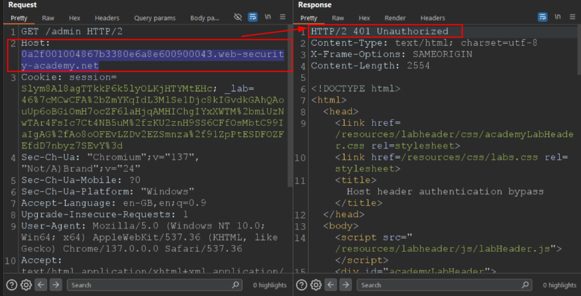This screenshot has width=581, height=296.
Task: Click the 'Cookie: session=' line
Action: (69, 77)
